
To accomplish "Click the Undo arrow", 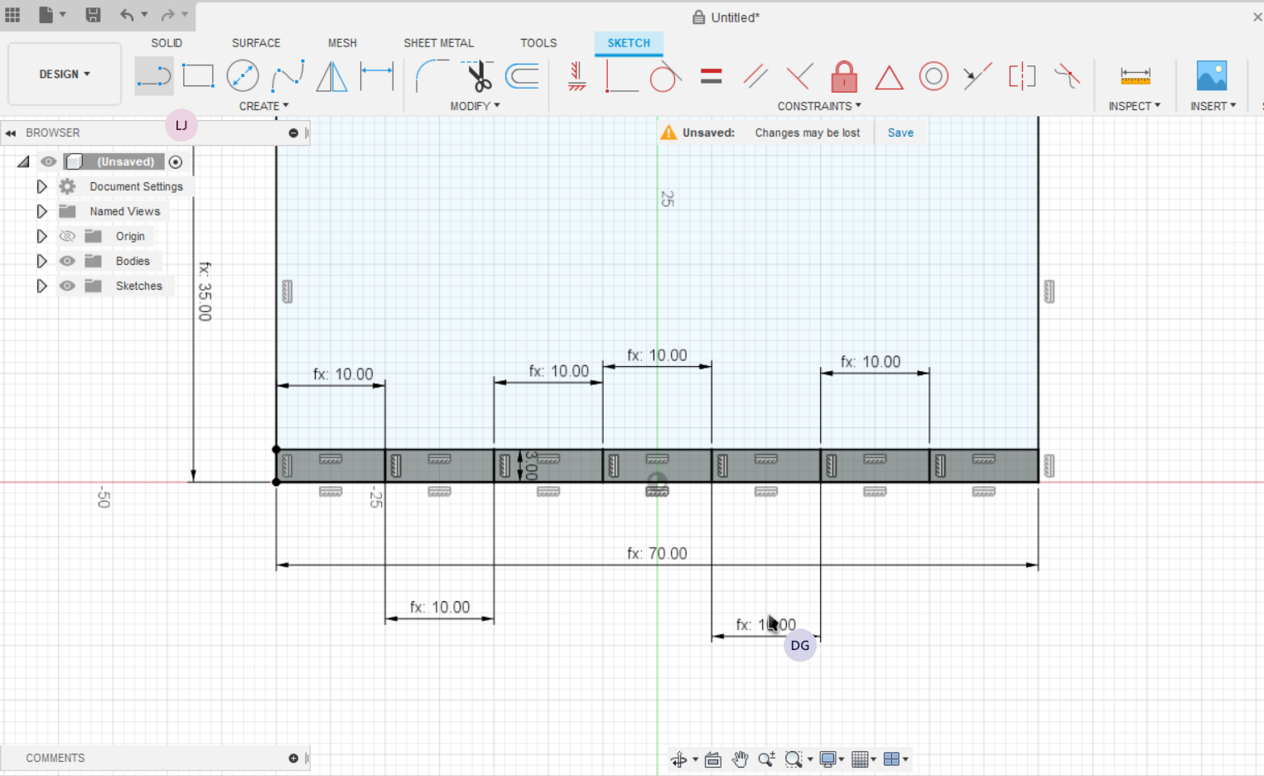I will (127, 15).
